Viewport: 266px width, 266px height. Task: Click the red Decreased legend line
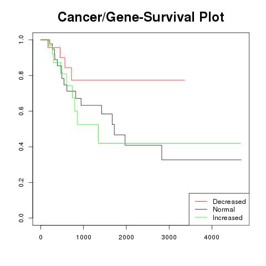click(x=201, y=201)
